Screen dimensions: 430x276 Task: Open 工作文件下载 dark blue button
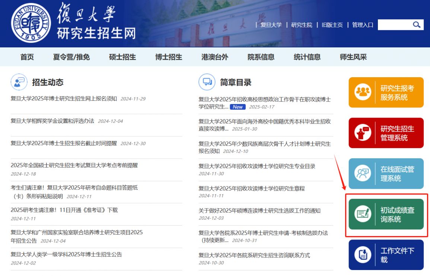point(386,255)
